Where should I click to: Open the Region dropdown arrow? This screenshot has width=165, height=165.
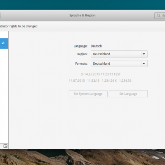coord(144,54)
